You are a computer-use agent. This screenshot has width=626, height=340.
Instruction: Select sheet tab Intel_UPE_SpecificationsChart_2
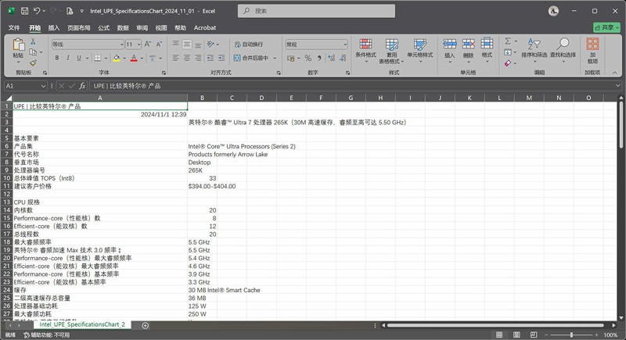[82, 324]
